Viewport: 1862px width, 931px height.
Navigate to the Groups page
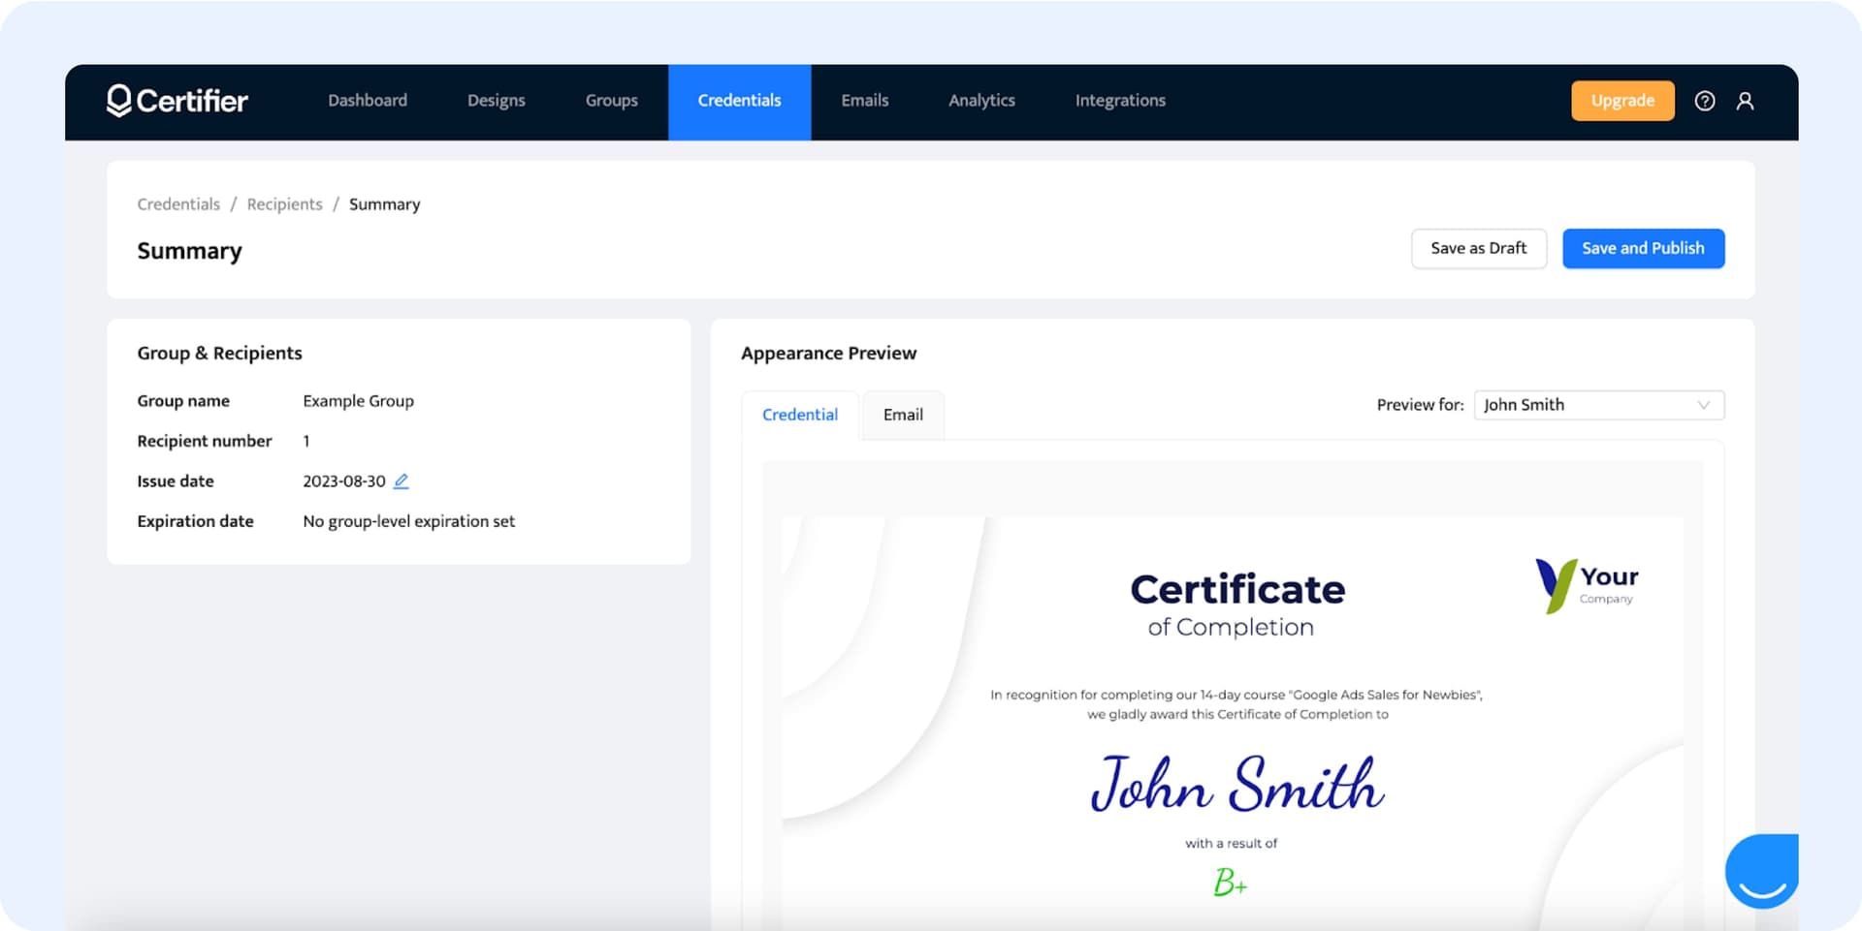[x=611, y=101]
